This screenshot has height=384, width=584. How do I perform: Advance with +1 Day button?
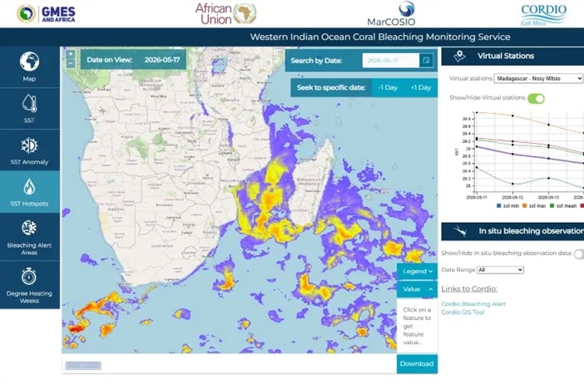coord(421,88)
